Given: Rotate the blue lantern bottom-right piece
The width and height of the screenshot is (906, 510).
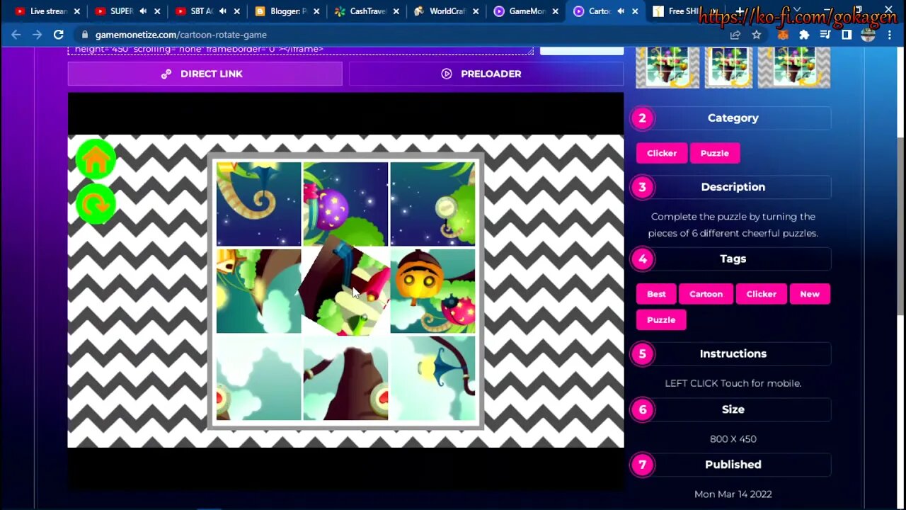Looking at the screenshot, I should pyautogui.click(x=432, y=378).
